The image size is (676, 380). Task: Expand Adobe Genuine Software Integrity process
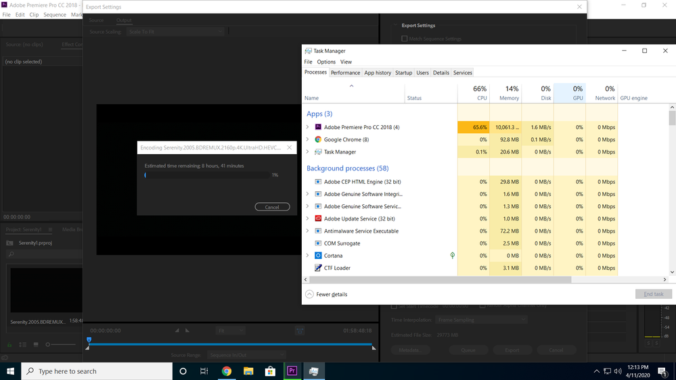[x=307, y=194]
